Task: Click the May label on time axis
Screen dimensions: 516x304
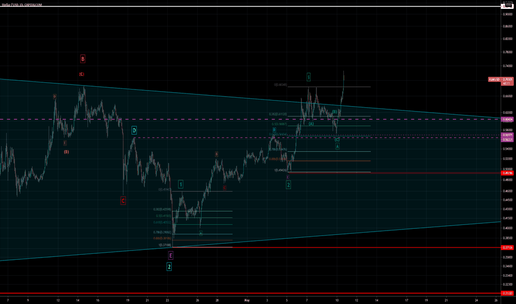Action: point(247,300)
